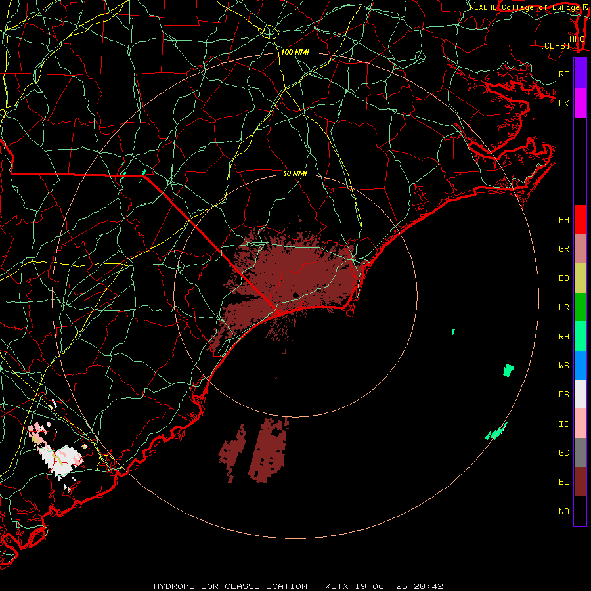Click the "ND" legend label
The height and width of the screenshot is (591, 591).
563,512
